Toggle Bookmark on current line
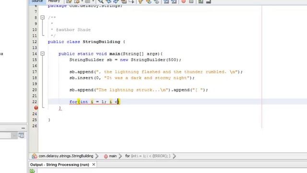 (157, 1)
